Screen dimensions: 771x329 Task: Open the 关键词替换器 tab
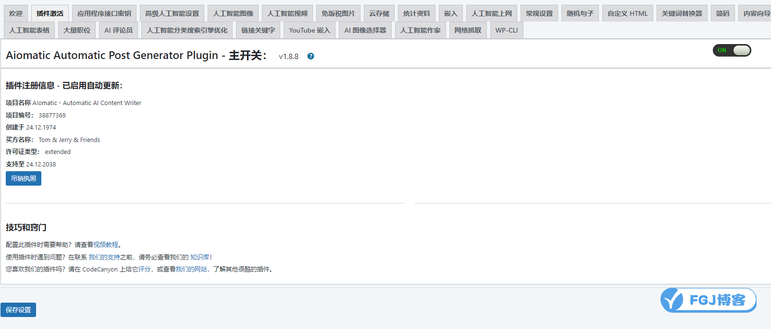[x=682, y=13]
